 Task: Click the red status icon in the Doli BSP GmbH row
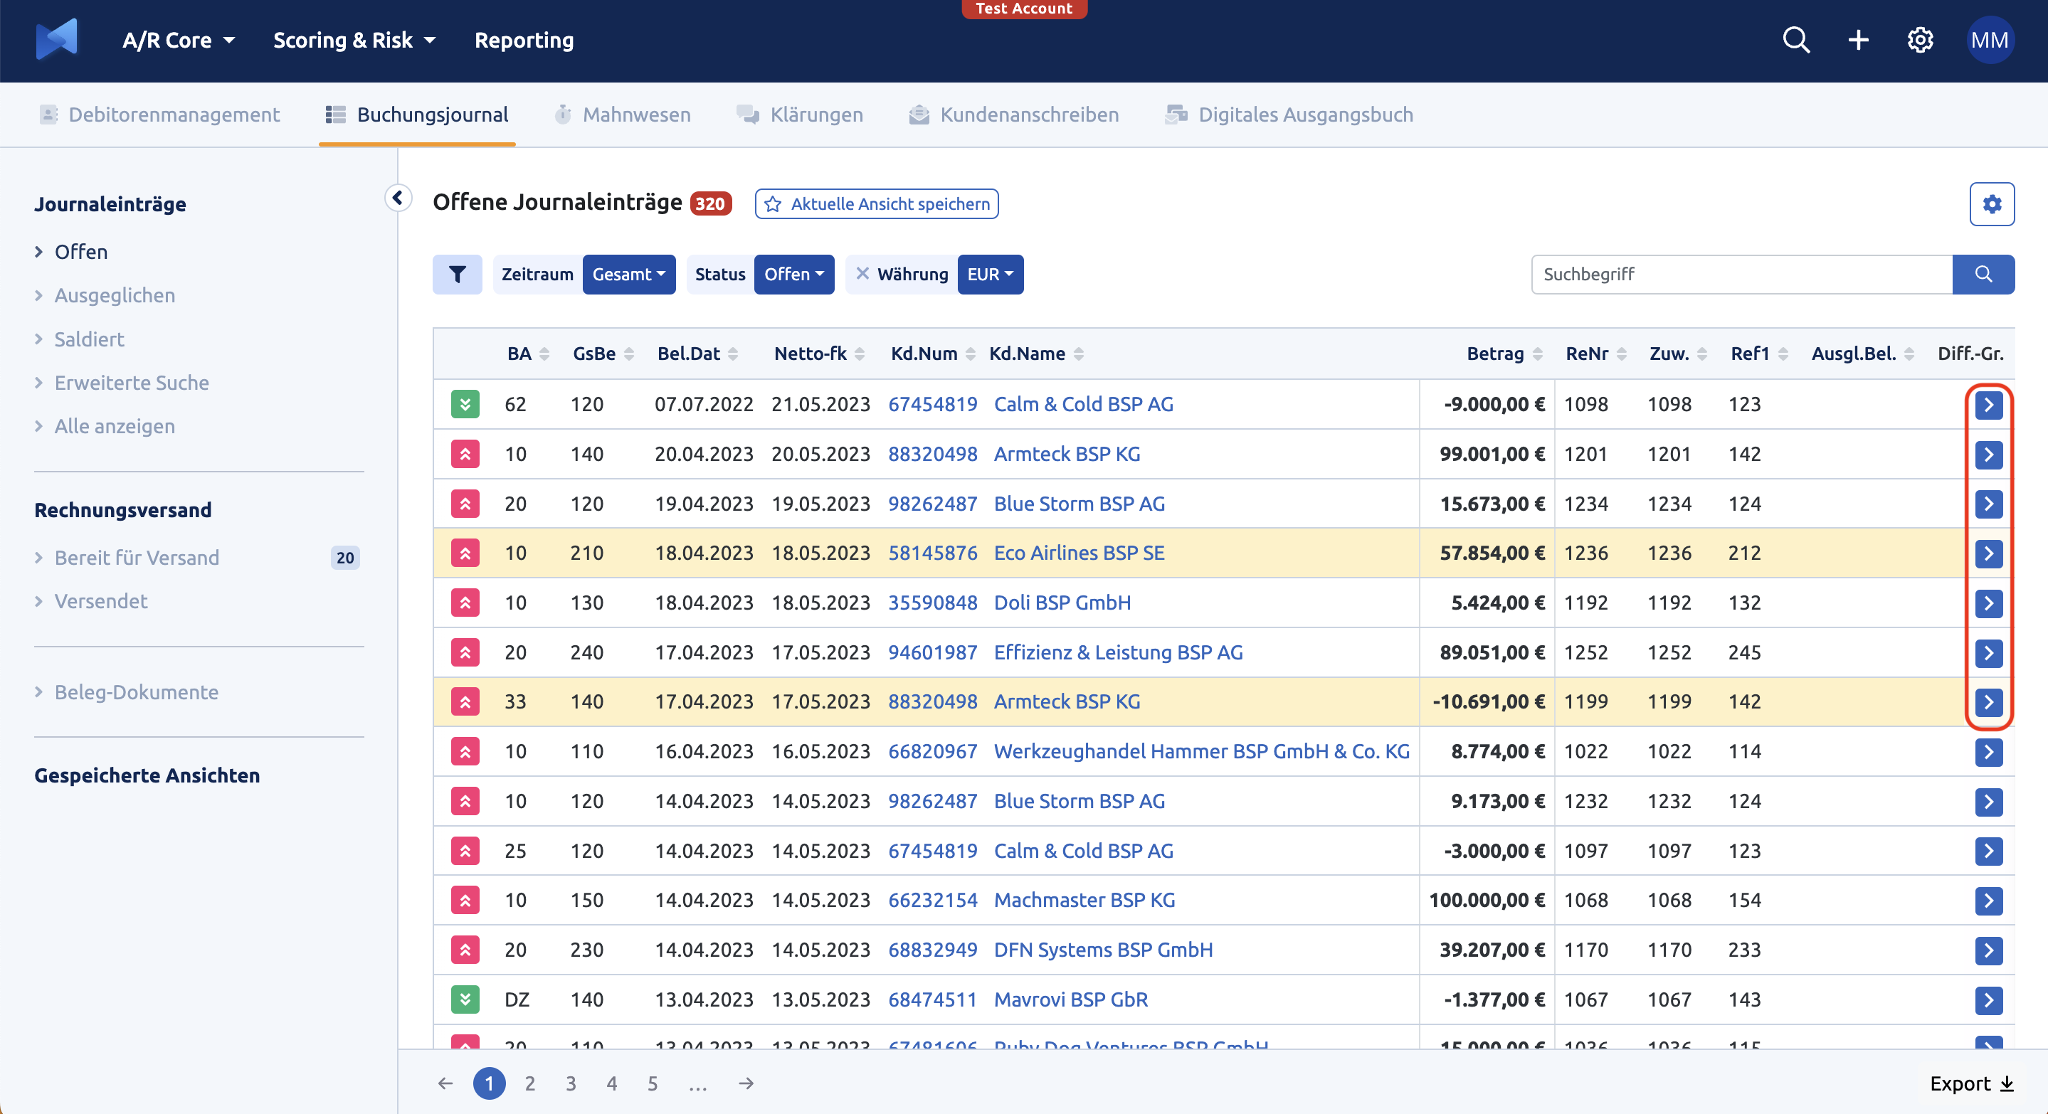465,603
